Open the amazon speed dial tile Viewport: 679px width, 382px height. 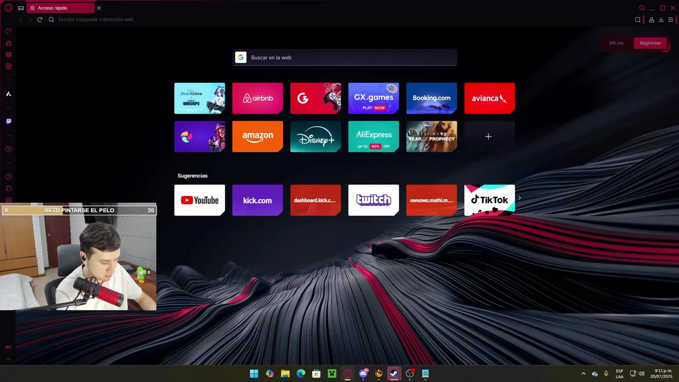257,136
